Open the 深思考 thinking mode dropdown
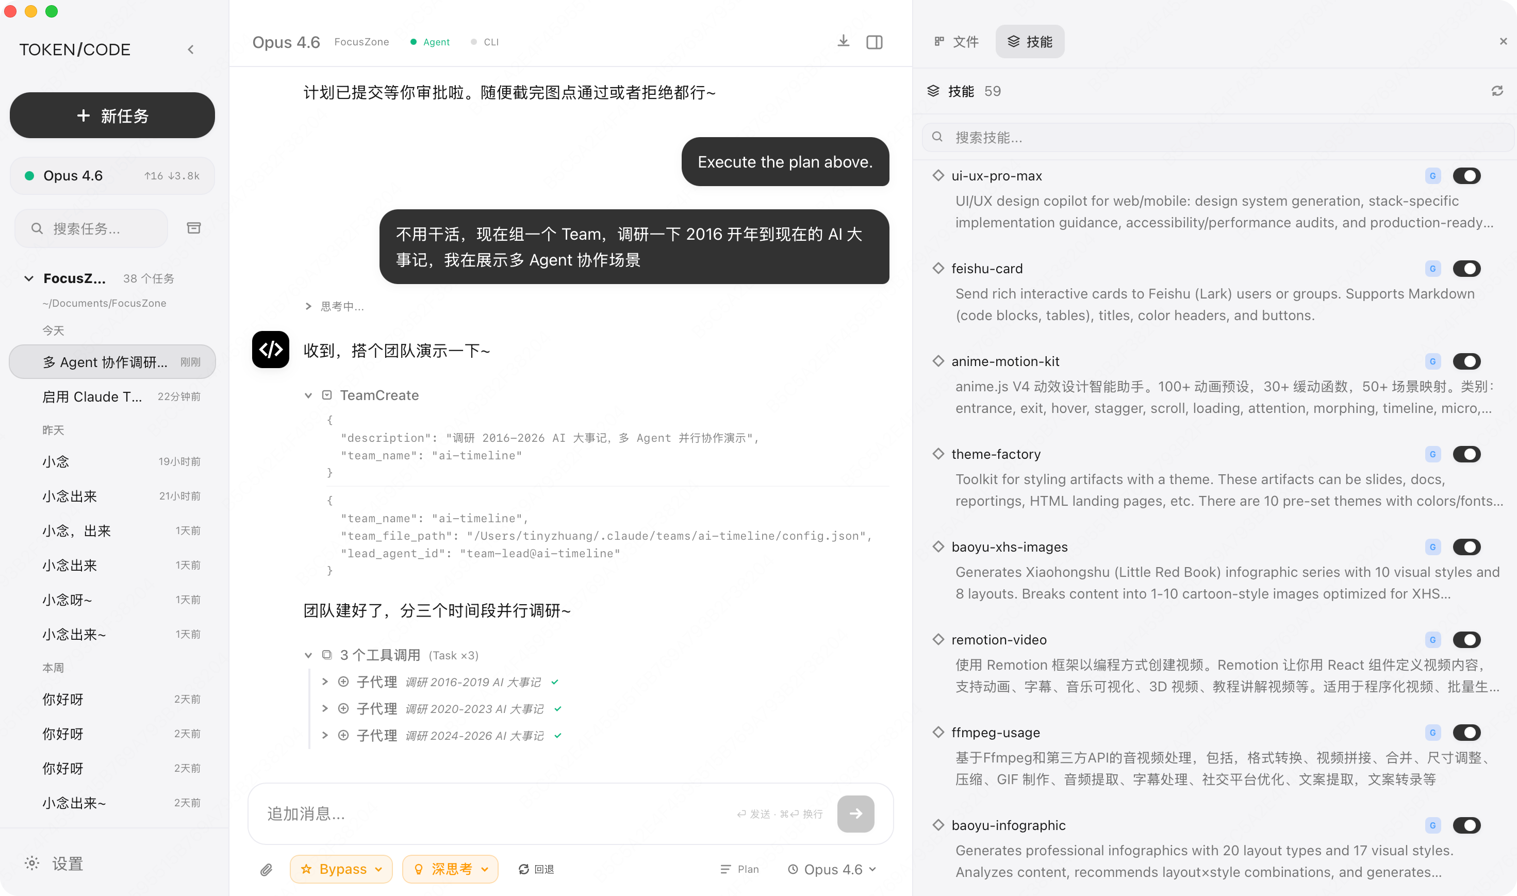Viewport: 1517px width, 896px height. [451, 869]
